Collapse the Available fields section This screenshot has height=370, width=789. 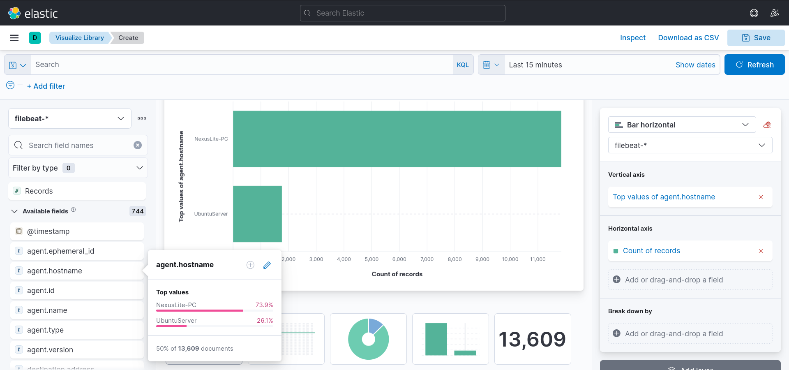(x=14, y=211)
